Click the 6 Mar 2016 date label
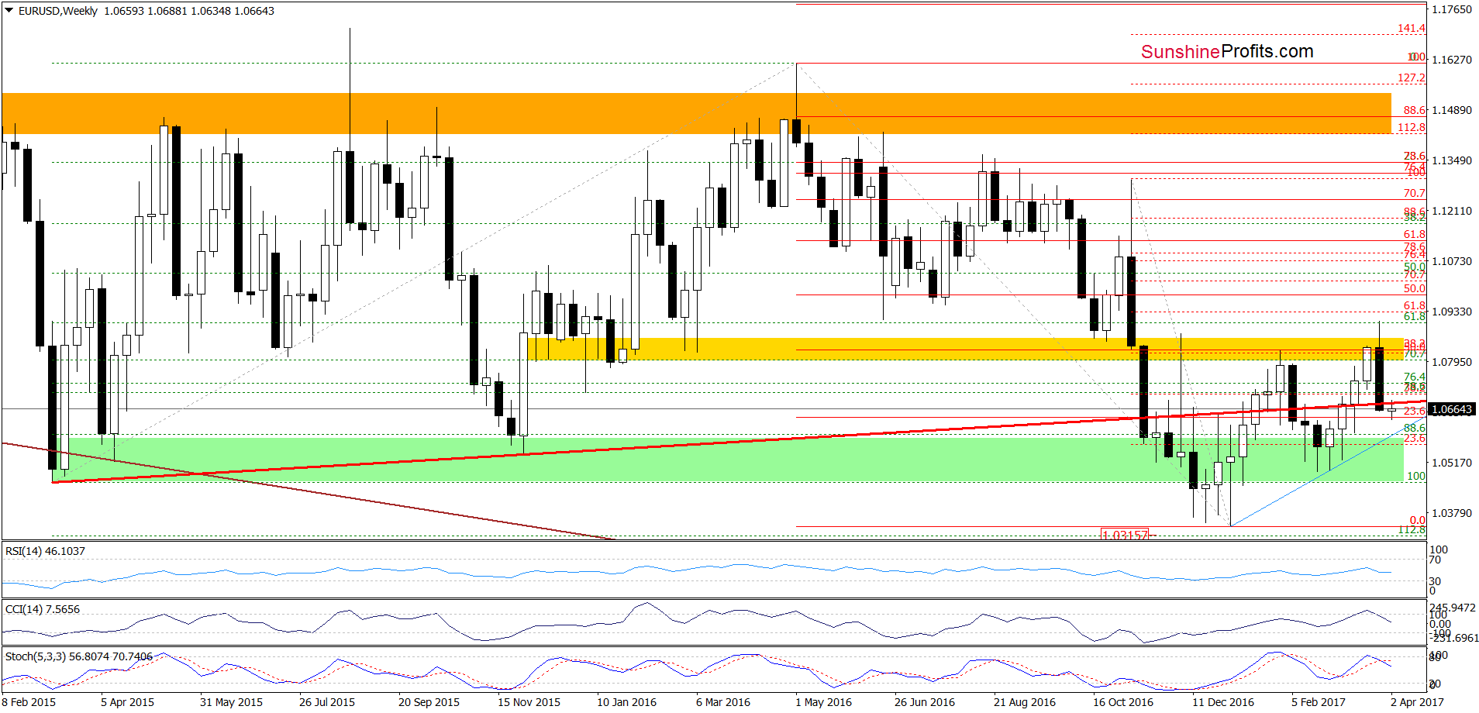Image resolution: width=1479 pixels, height=713 pixels. pos(723,702)
